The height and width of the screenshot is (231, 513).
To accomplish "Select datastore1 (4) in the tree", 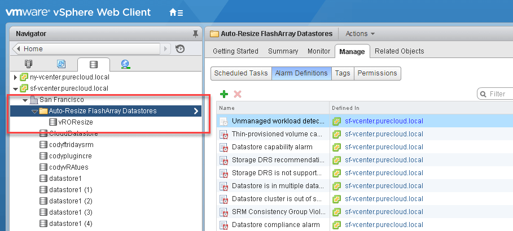I will tap(71, 224).
